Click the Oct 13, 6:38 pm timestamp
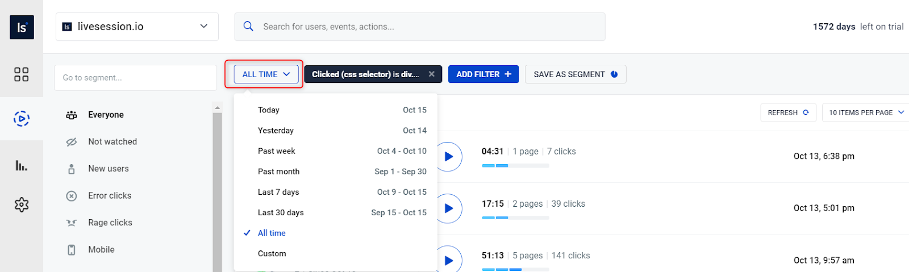Viewport: 909px width, 272px height. point(824,156)
